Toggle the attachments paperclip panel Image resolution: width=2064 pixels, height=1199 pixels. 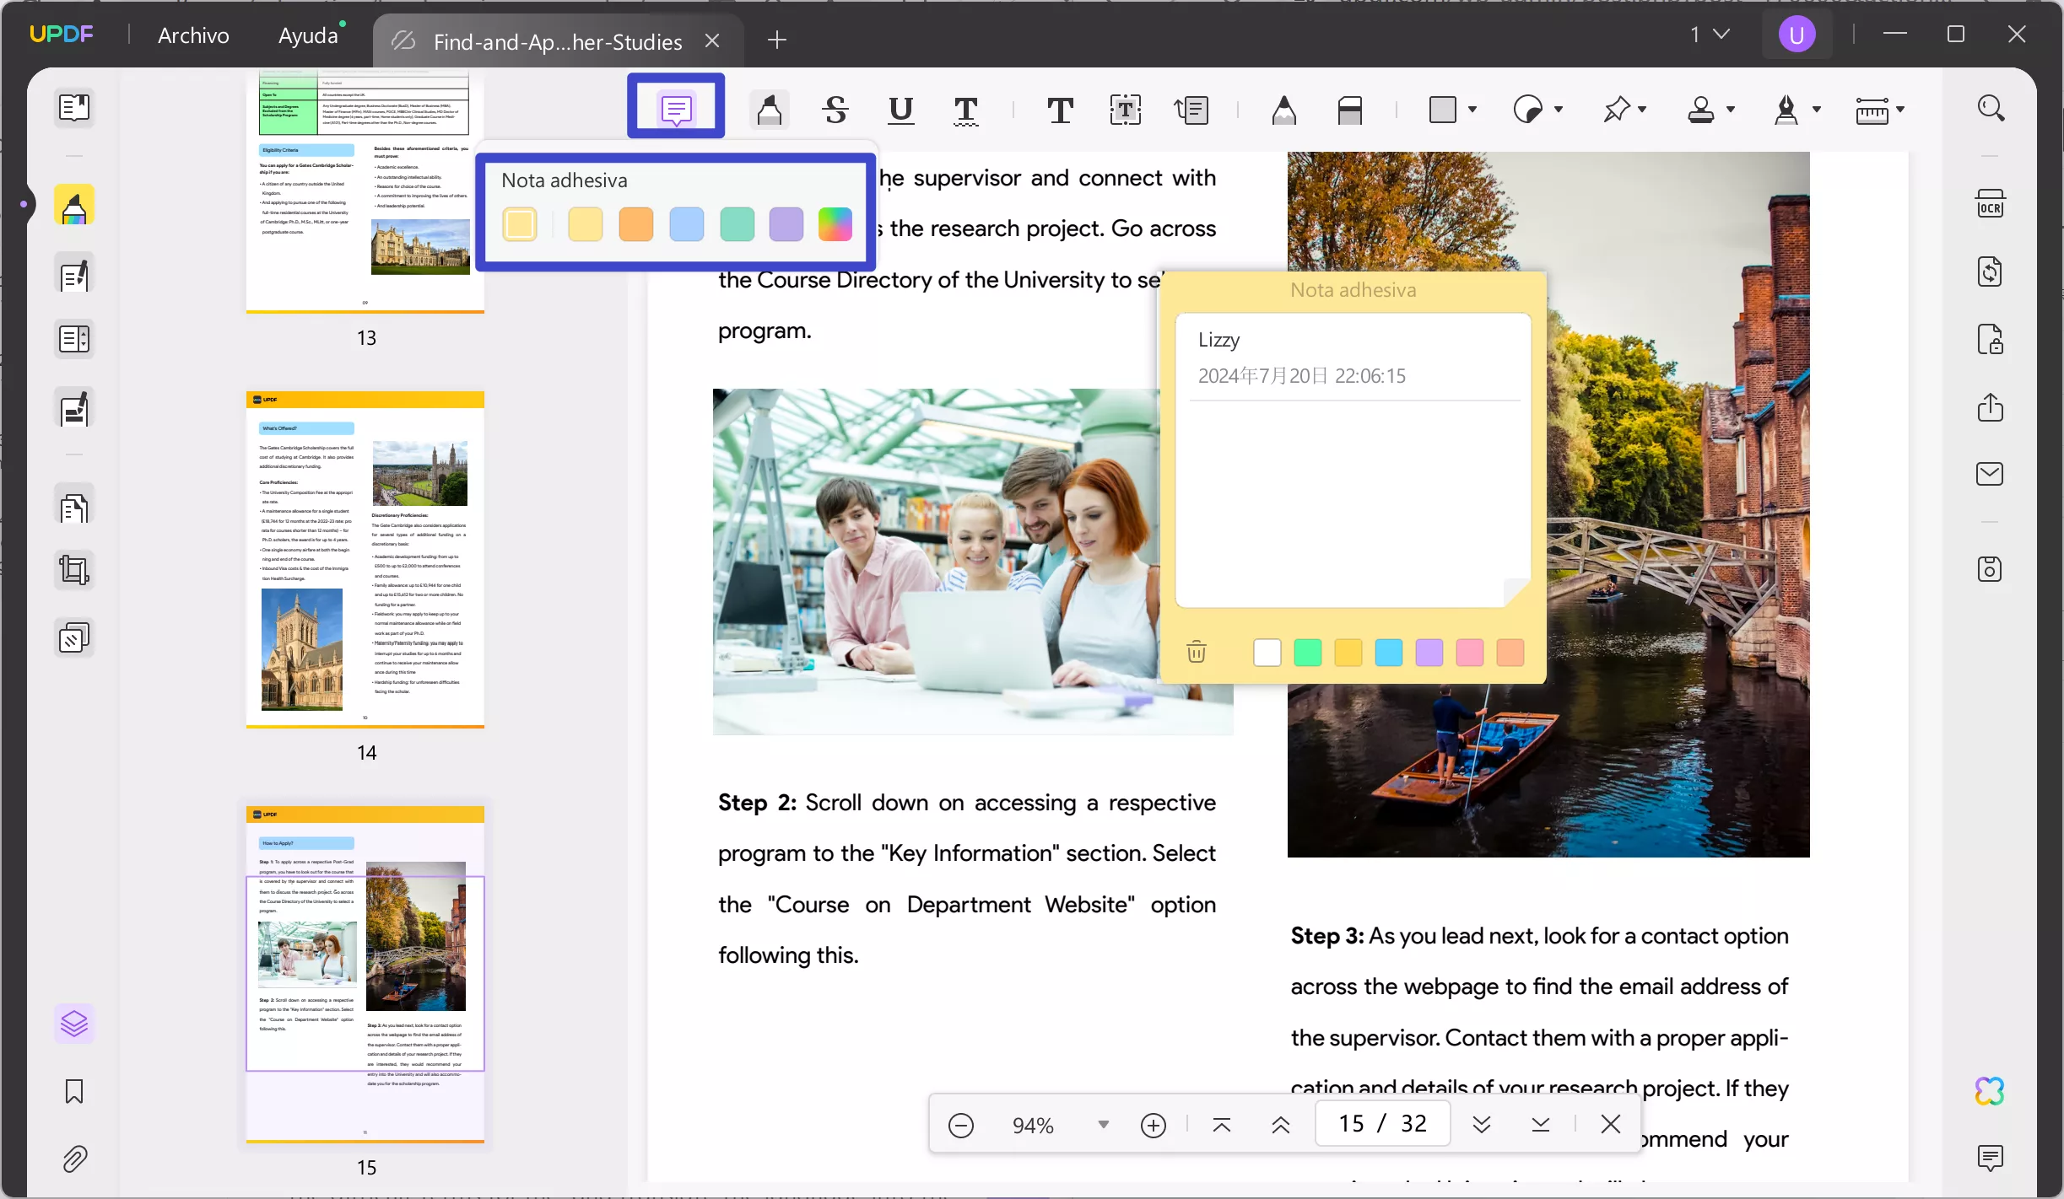point(74,1159)
